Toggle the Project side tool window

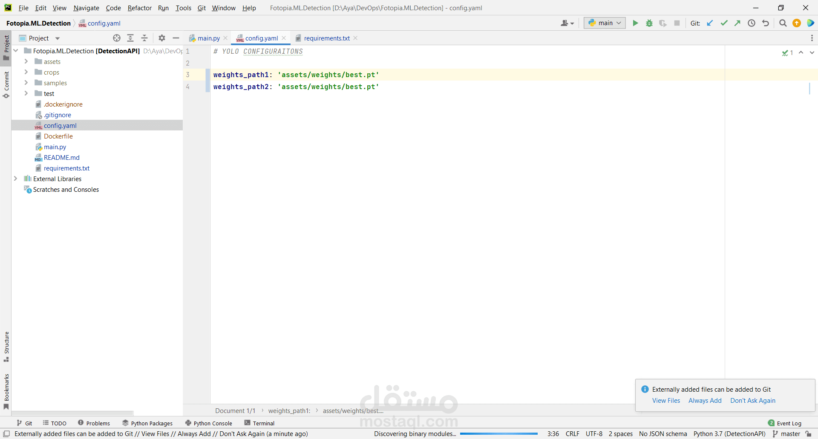coord(6,48)
